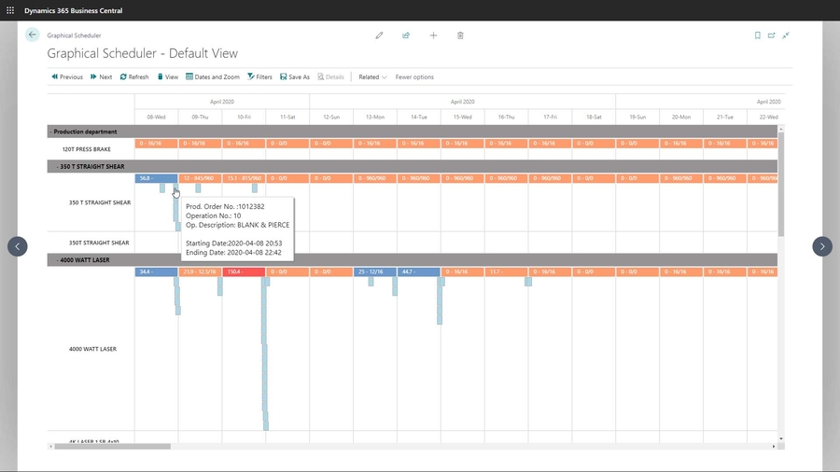Image resolution: width=840 pixels, height=472 pixels.
Task: Collapse the Production department group
Action: 51,132
